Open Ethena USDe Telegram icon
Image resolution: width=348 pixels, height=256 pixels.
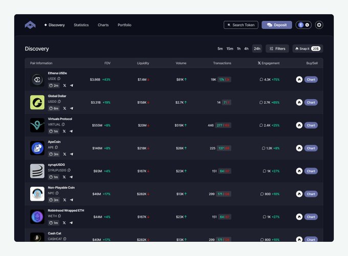click(x=72, y=86)
